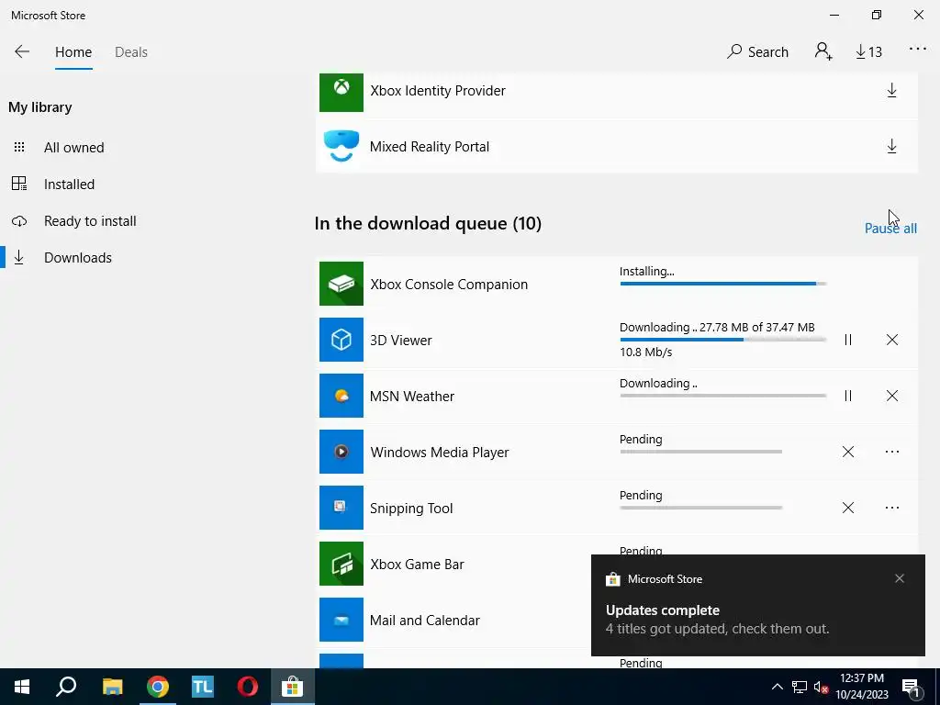Select All owned in My library
The image size is (940, 705).
(x=73, y=148)
